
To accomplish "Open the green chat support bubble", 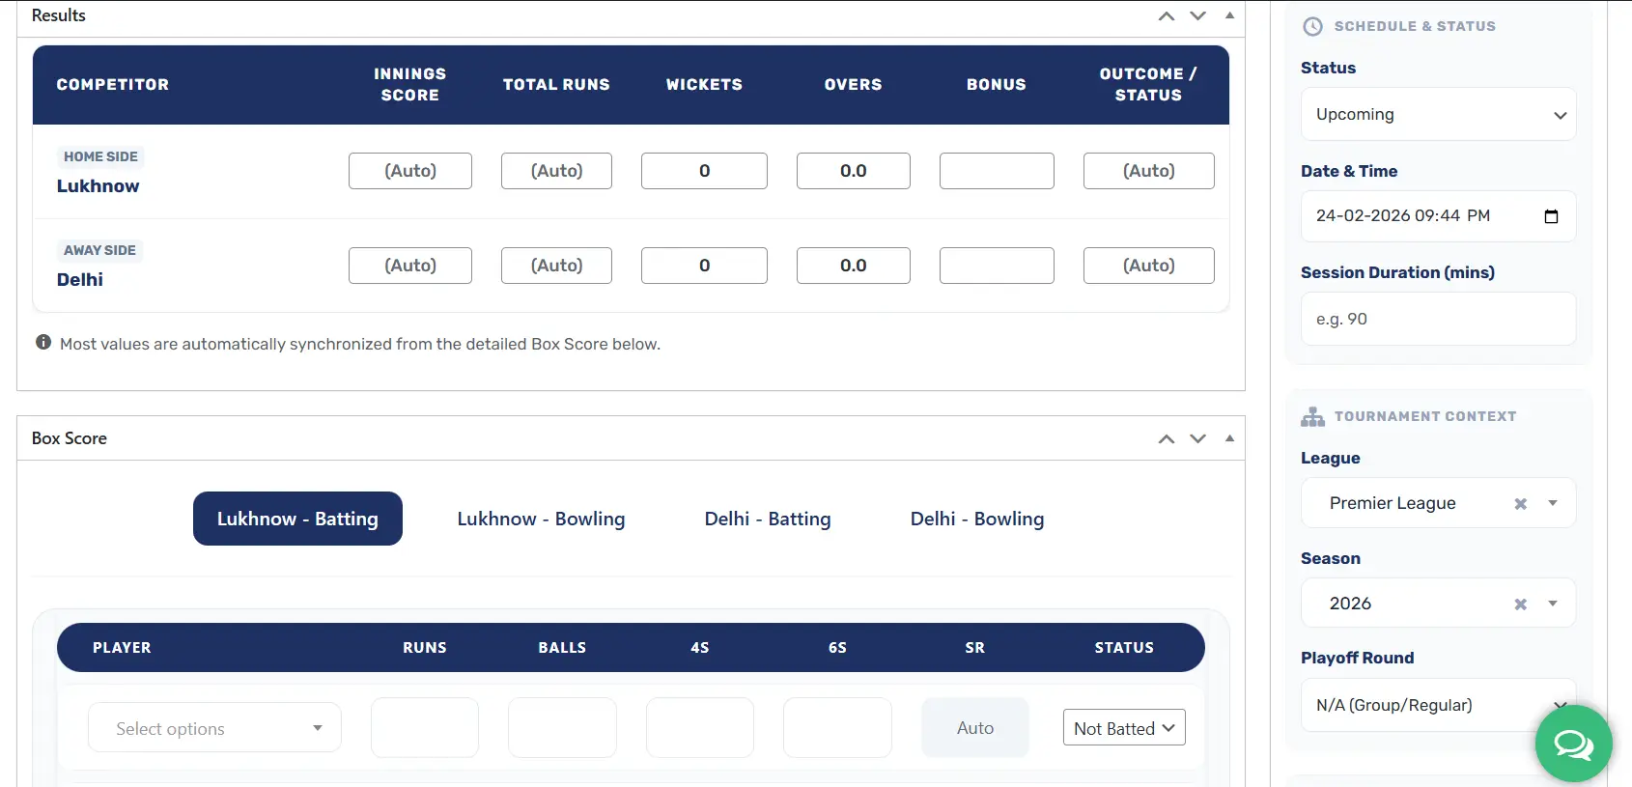I will pos(1573,744).
